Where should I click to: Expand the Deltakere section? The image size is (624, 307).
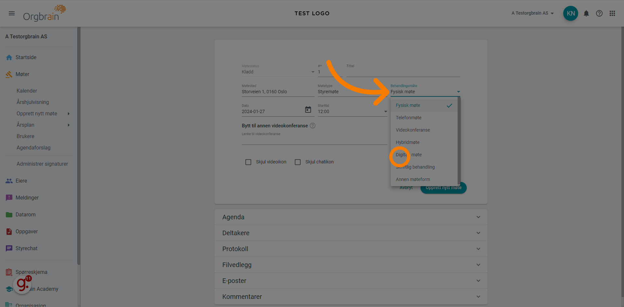point(351,233)
